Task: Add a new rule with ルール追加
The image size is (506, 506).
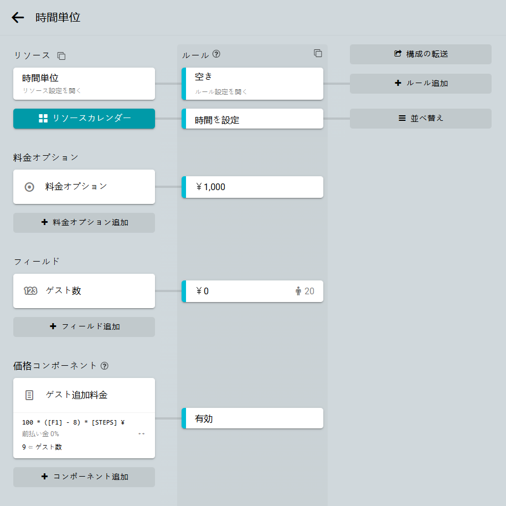Action: click(421, 84)
